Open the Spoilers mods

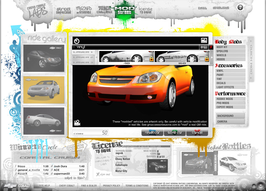(x=230, y=51)
